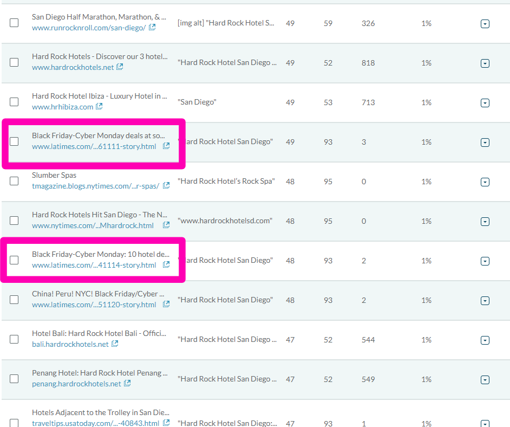Open external icon beside penang.hardrockhotels.net
Image resolution: width=510 pixels, height=427 pixels.
[x=127, y=384]
